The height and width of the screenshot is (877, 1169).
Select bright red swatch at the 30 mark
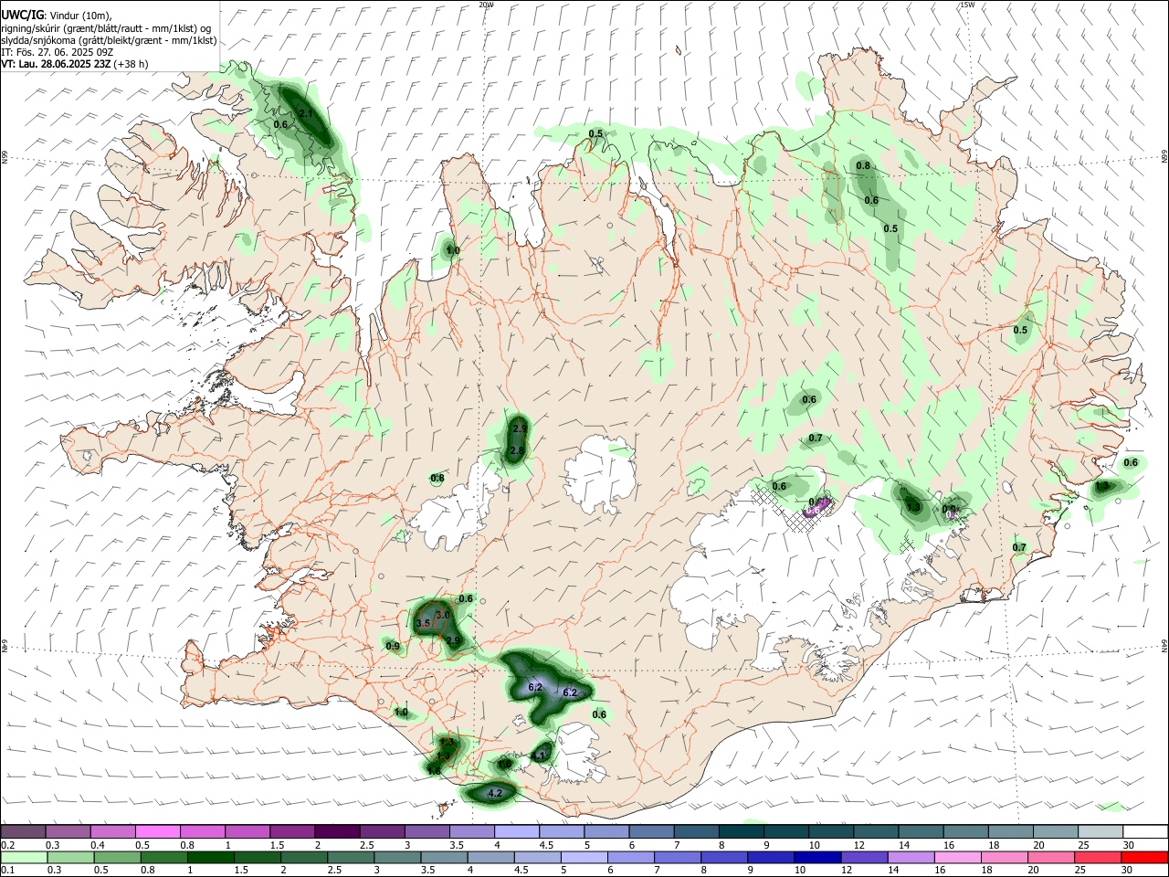pos(1144,857)
